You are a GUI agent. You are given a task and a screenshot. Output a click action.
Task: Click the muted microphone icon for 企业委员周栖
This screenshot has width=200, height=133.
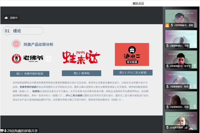167,127
